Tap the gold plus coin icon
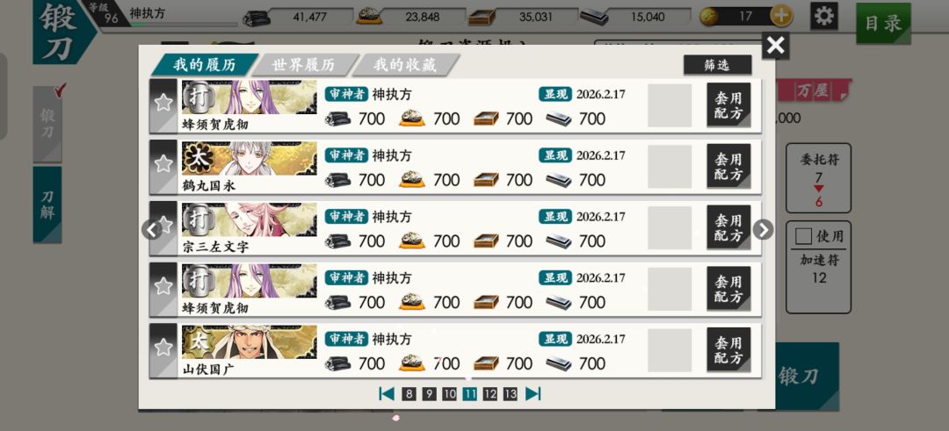 click(781, 17)
